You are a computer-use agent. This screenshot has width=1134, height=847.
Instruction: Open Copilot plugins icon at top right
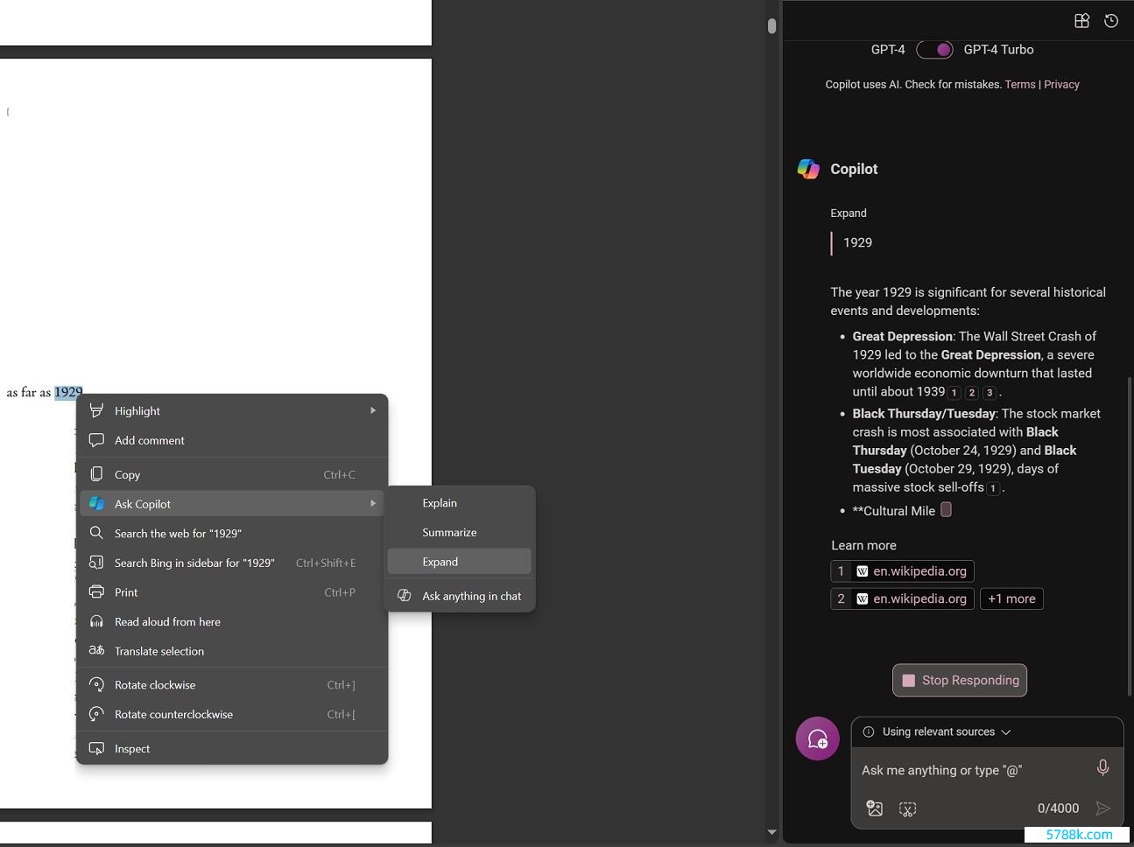click(1082, 21)
